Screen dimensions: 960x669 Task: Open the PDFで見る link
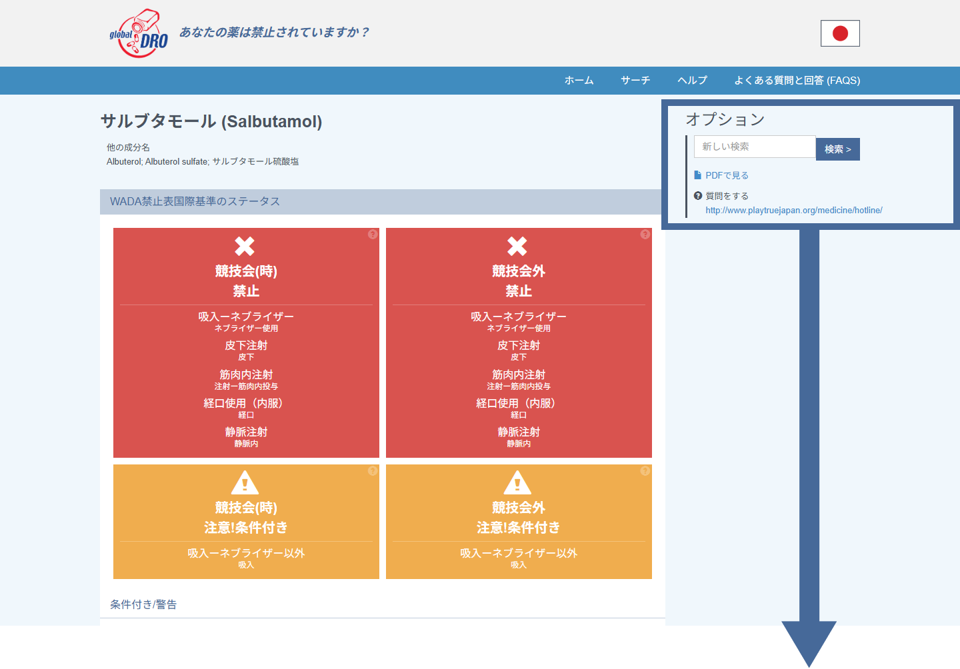click(727, 175)
